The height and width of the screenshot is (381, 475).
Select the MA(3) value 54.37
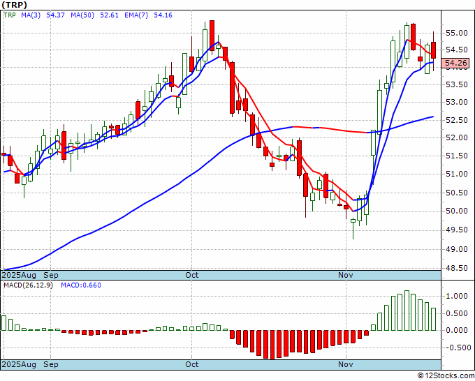tap(55, 15)
